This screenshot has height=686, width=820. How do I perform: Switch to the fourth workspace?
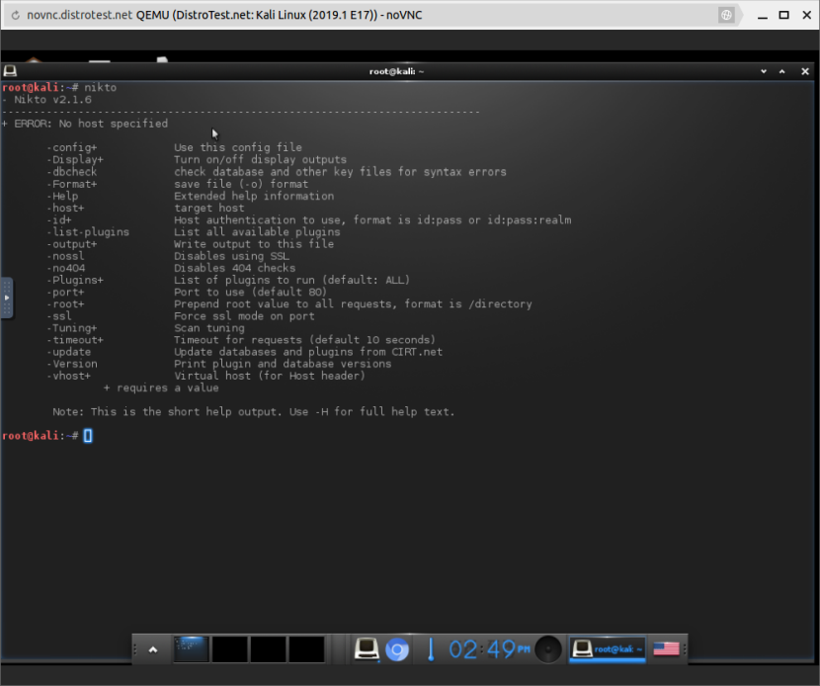pyautogui.click(x=306, y=649)
